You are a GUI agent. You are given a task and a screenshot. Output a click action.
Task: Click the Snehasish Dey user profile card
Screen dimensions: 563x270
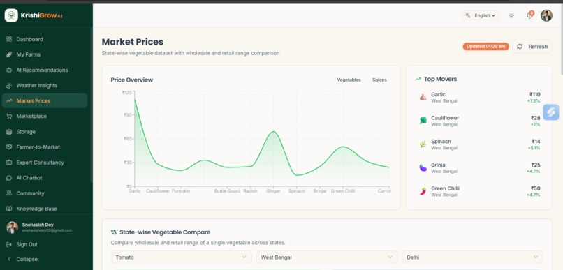[45, 227]
